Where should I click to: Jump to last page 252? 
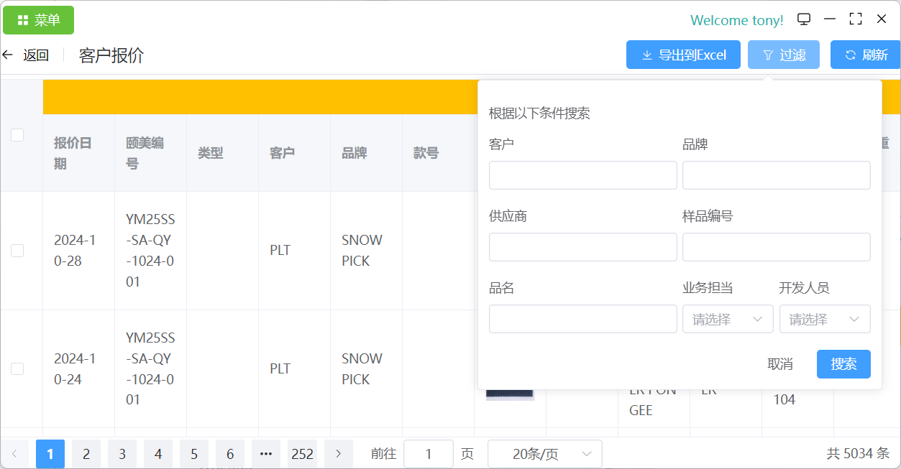click(302, 454)
